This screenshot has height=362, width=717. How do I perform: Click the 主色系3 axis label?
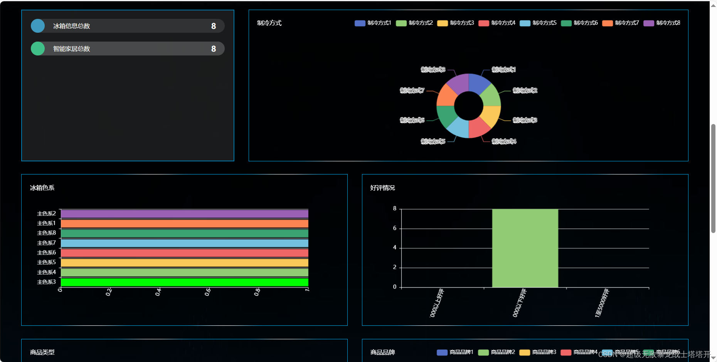click(x=47, y=282)
